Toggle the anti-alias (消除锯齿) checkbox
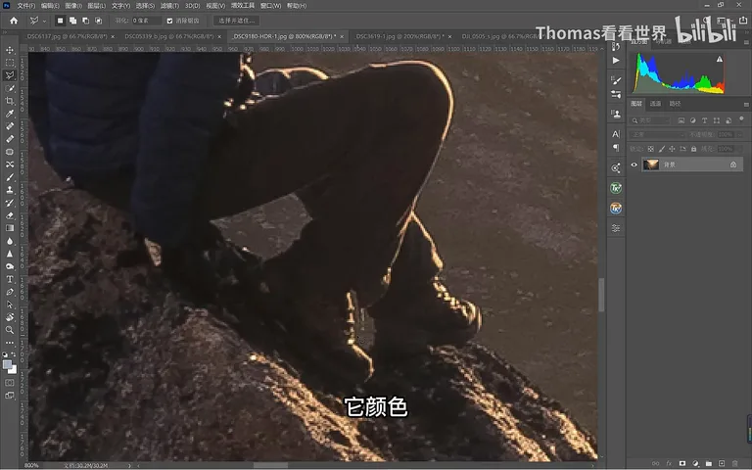 169,21
